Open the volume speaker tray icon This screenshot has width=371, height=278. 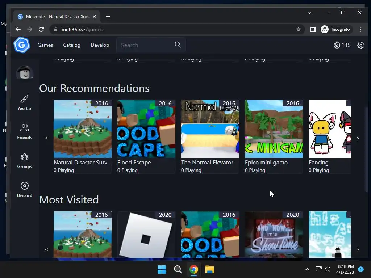328,269
